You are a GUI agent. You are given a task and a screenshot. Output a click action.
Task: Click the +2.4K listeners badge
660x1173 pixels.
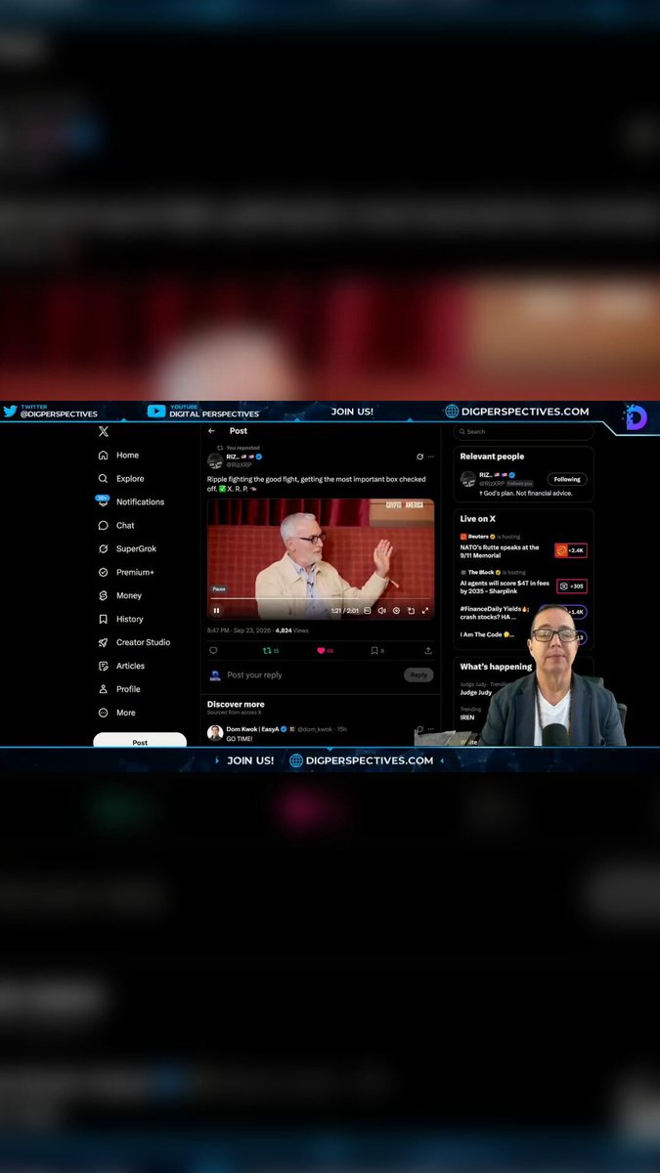click(571, 550)
